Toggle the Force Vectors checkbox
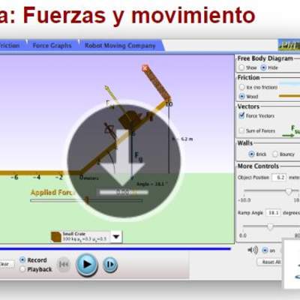300x300 pixels. 241,115
